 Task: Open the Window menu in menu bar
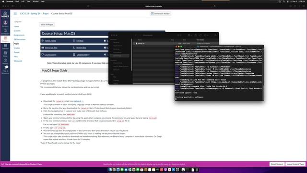35,1
